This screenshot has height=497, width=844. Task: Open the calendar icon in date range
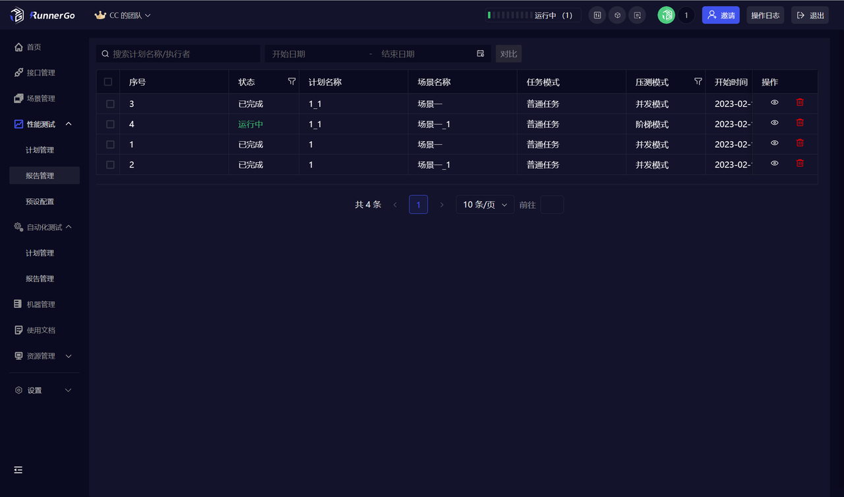coord(481,53)
